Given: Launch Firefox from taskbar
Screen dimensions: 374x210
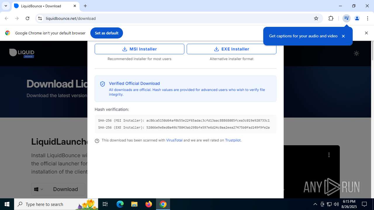Looking at the screenshot, I should point(149,204).
